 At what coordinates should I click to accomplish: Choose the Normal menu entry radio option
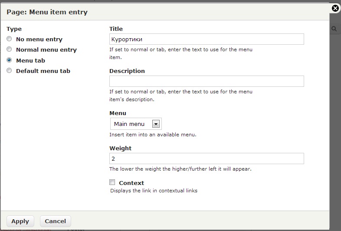[9, 49]
